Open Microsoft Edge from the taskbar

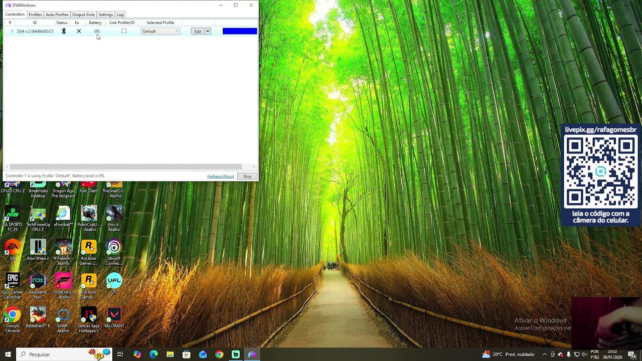153,354
